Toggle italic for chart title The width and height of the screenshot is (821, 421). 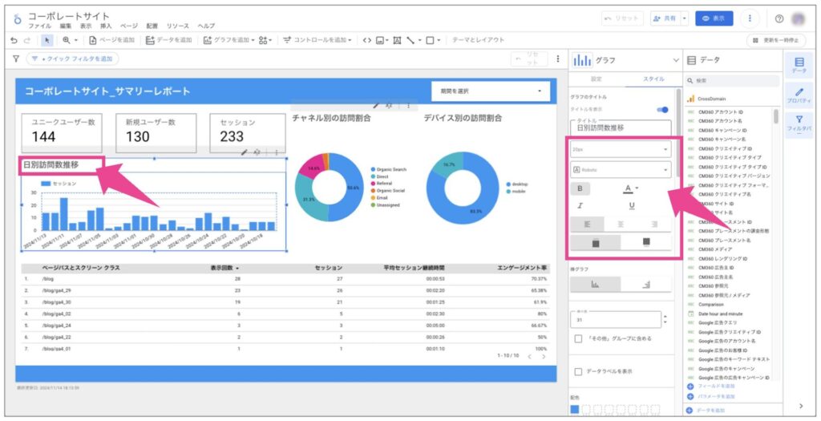pyautogui.click(x=580, y=206)
